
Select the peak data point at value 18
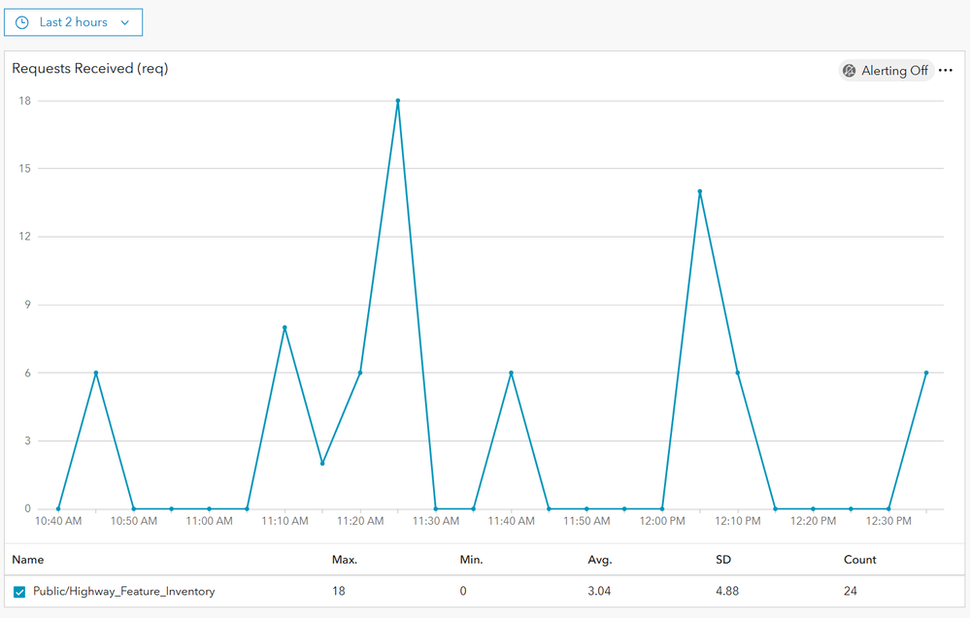point(398,101)
